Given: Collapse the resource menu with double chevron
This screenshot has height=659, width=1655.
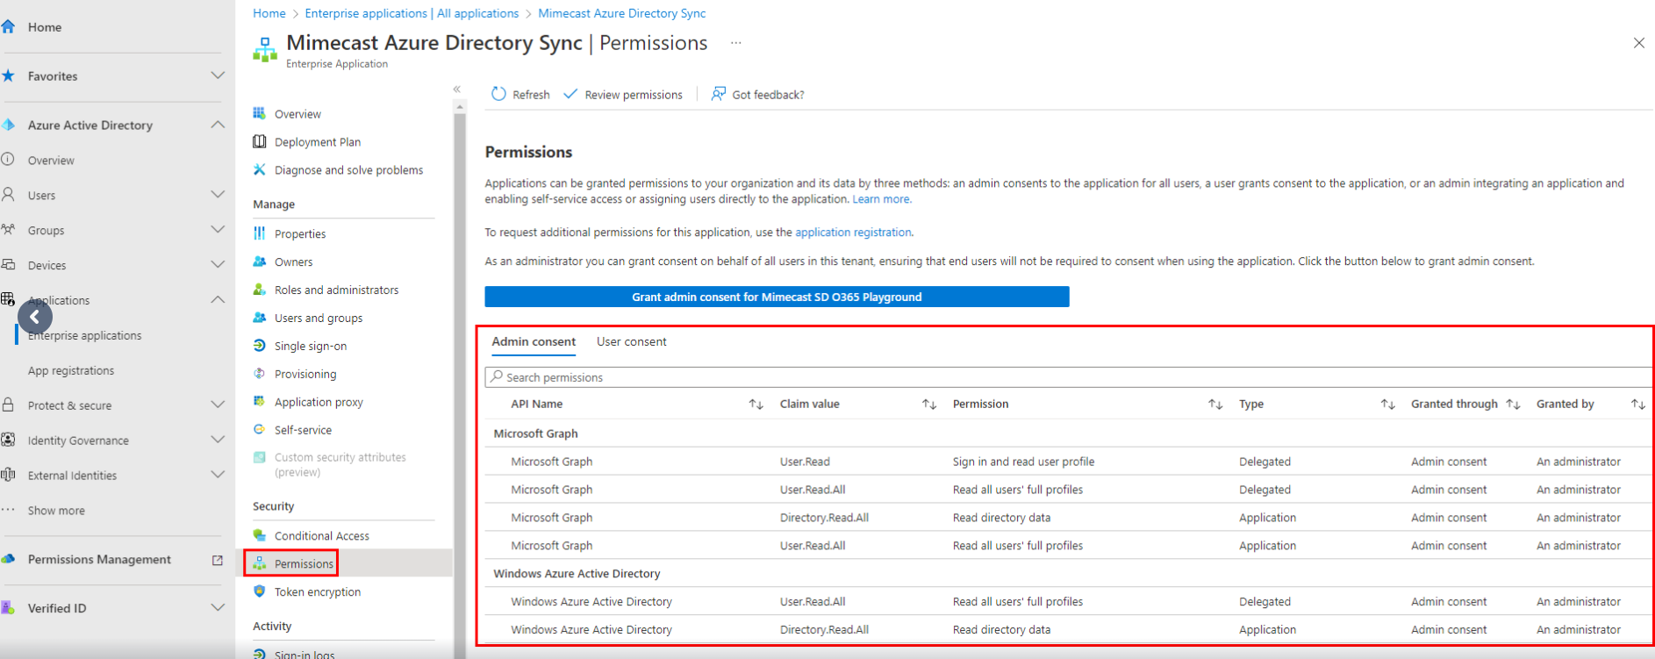Looking at the screenshot, I should coord(456,90).
